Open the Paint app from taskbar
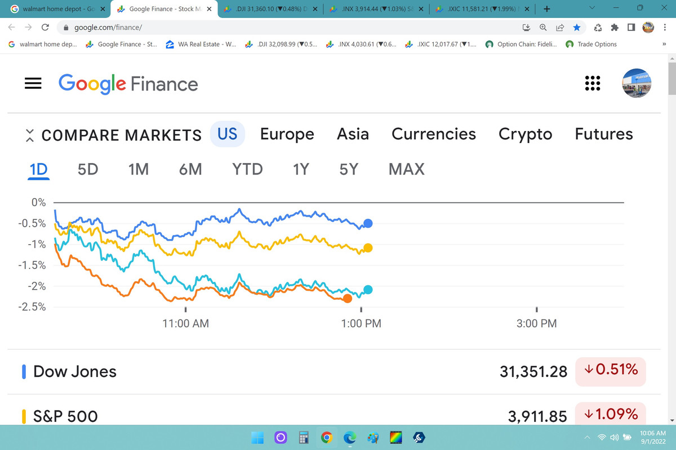Image resolution: width=676 pixels, height=450 pixels. coord(373,438)
